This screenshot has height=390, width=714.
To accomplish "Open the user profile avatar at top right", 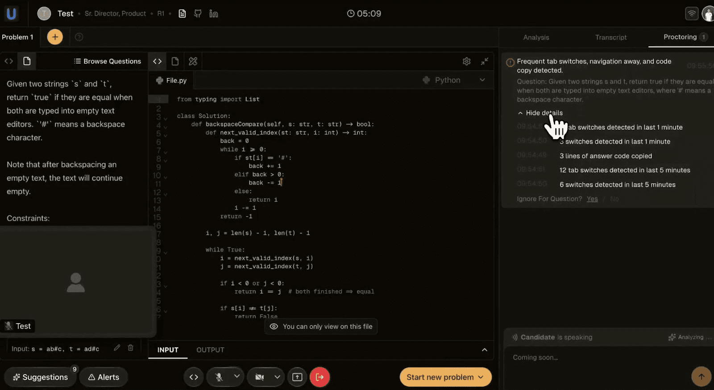I will click(x=708, y=14).
